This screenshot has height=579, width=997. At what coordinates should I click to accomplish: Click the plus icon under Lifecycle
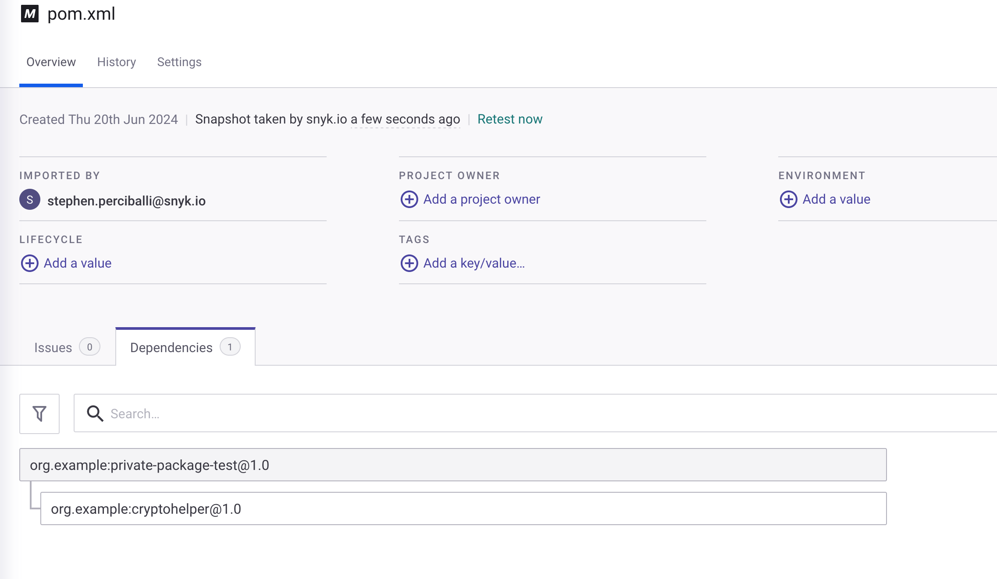(30, 263)
